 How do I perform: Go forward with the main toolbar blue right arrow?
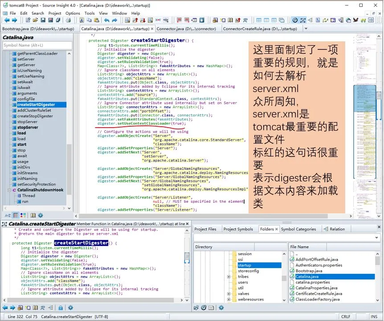click(x=14, y=20)
